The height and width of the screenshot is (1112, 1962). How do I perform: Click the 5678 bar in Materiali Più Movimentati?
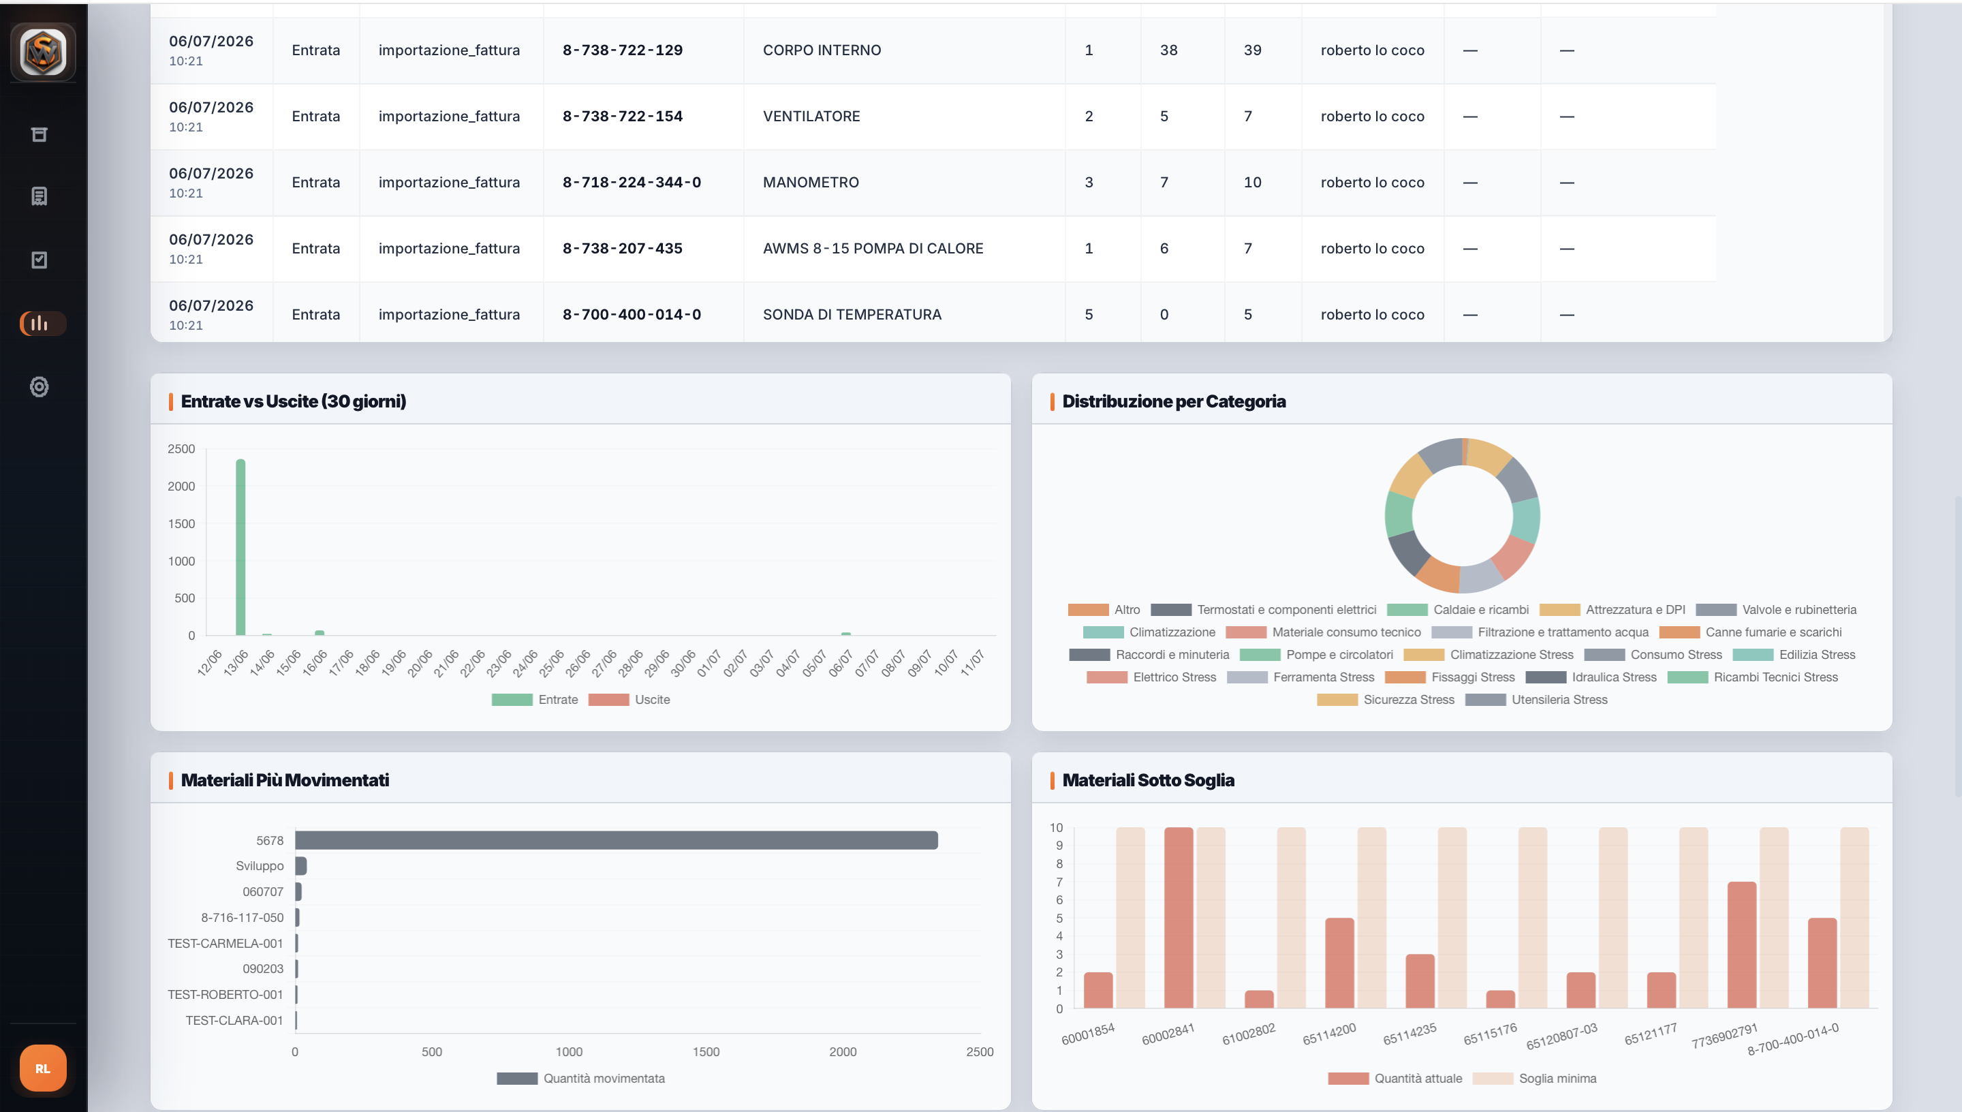point(617,840)
